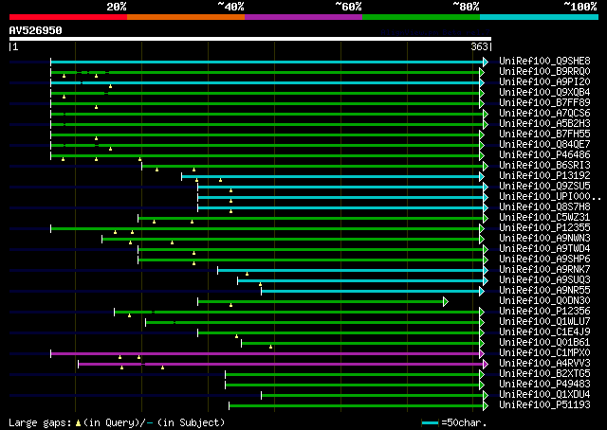Click the purple A4RVV3 alignment bar
Image resolution: width=607 pixels, height=430 pixels.
click(281, 365)
